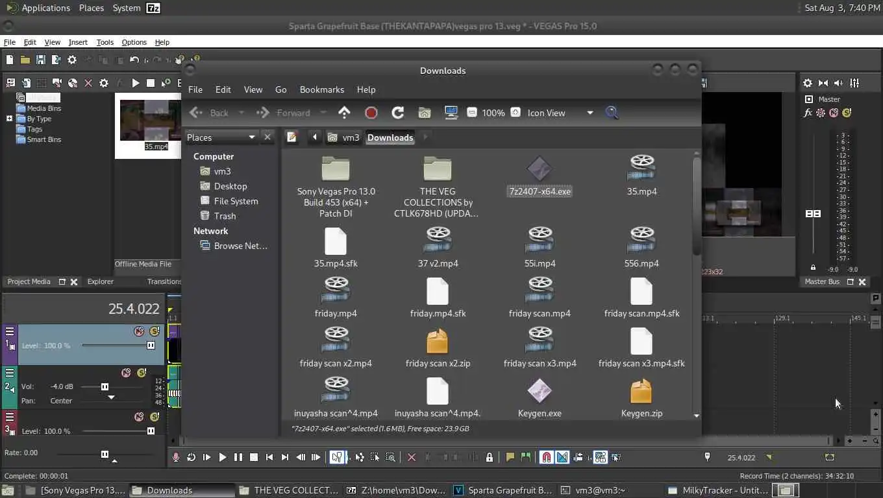The image size is (883, 498).
Task: Click the Home folder icon in file manager
Action: pos(424,113)
